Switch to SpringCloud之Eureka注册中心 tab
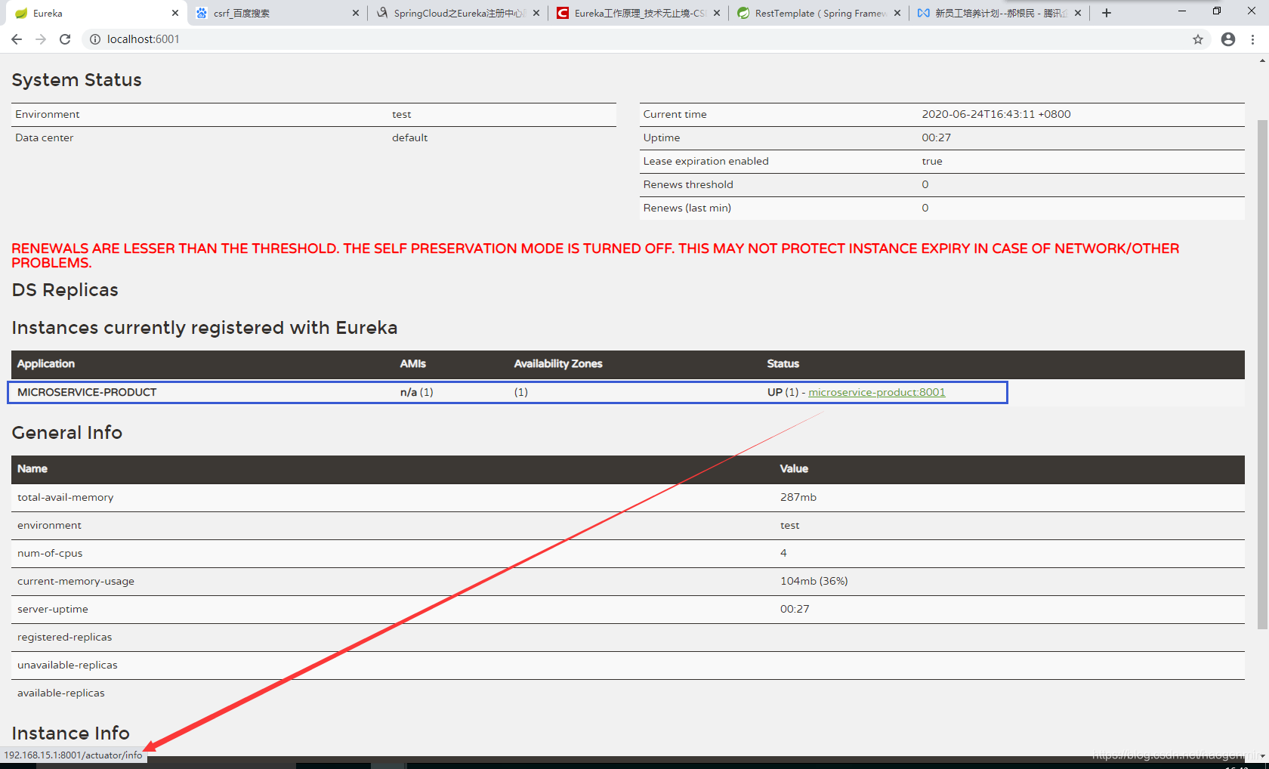 click(458, 13)
